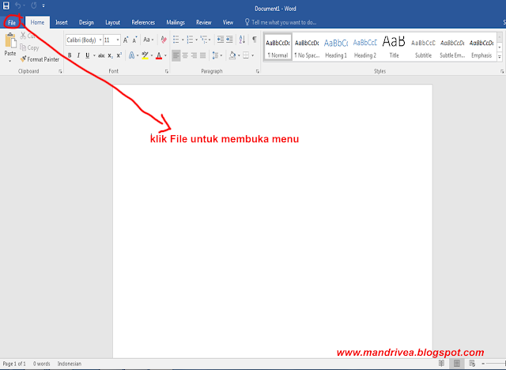Click the Bullets list icon
Viewport: 506px width, 370px height.
(176, 40)
